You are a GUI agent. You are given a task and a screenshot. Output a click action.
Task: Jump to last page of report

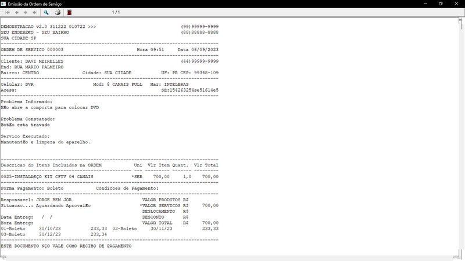pyautogui.click(x=34, y=12)
